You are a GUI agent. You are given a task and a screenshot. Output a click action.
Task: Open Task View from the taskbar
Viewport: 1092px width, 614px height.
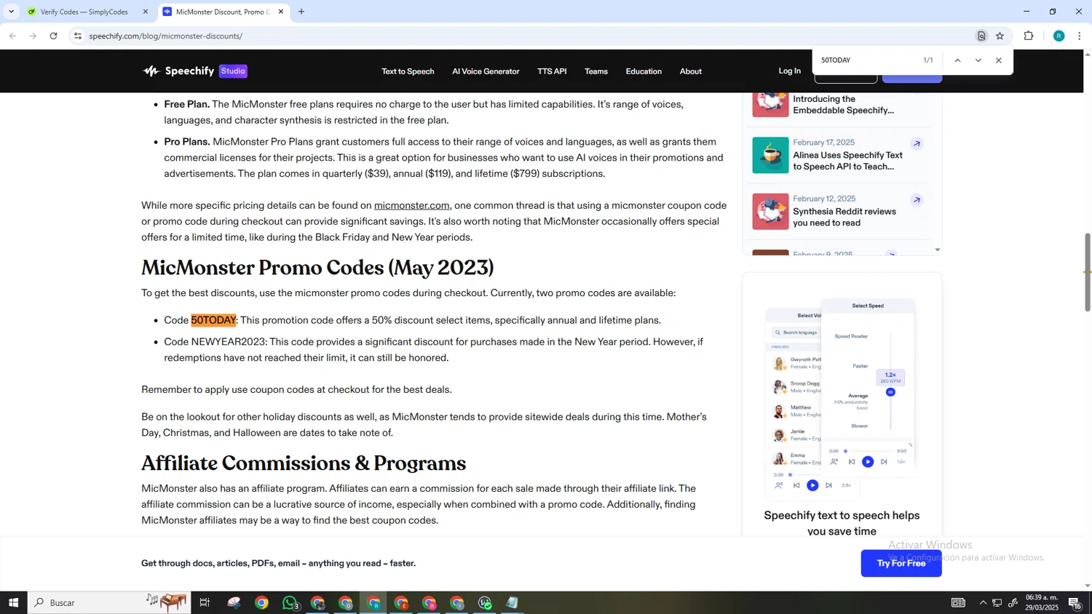(x=205, y=602)
